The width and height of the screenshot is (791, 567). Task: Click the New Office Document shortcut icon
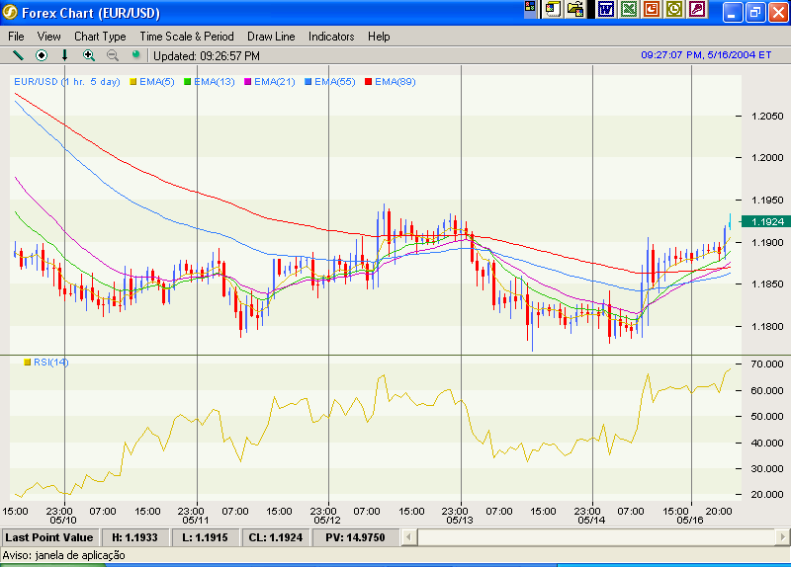pyautogui.click(x=553, y=9)
